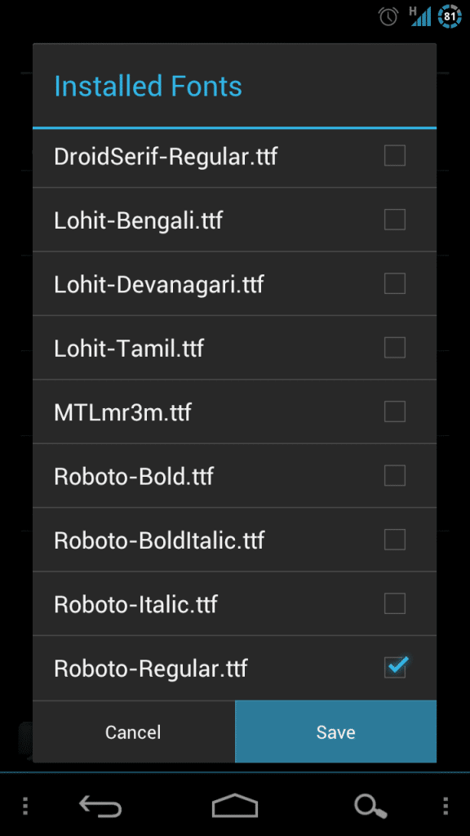Tap the Cancel button
Viewport: 470px width, 836px height.
[133, 731]
